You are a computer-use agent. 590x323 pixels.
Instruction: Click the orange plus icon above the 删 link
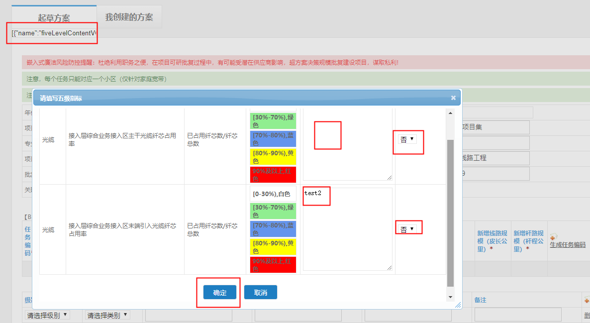click(587, 300)
